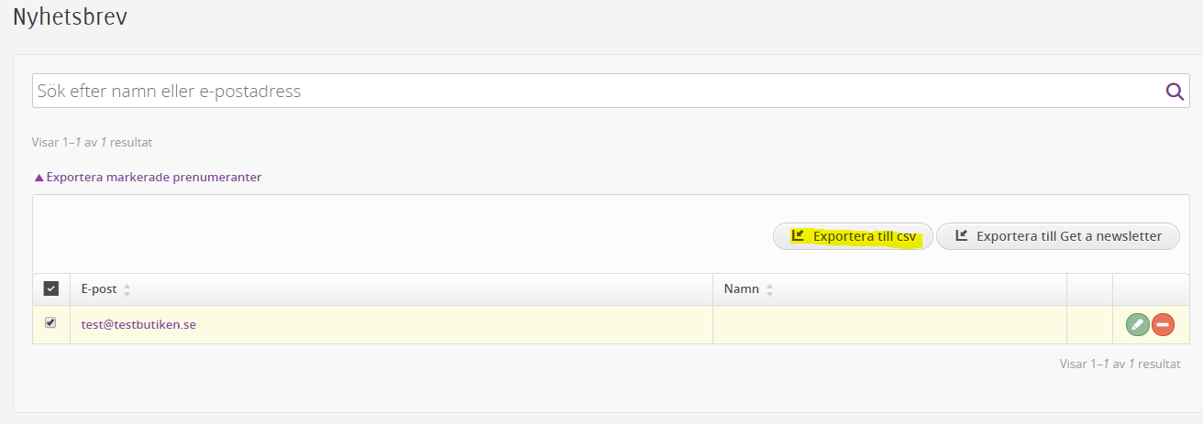
Task: Click chart icon on Exportera till csv
Action: [x=798, y=235]
